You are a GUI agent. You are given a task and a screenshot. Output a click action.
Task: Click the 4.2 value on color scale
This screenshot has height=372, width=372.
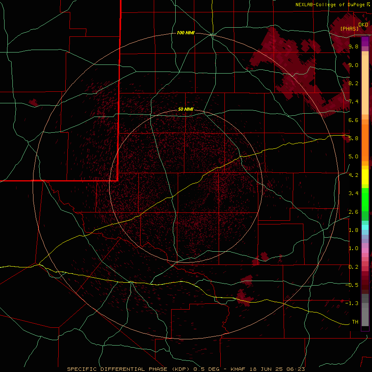click(x=353, y=175)
